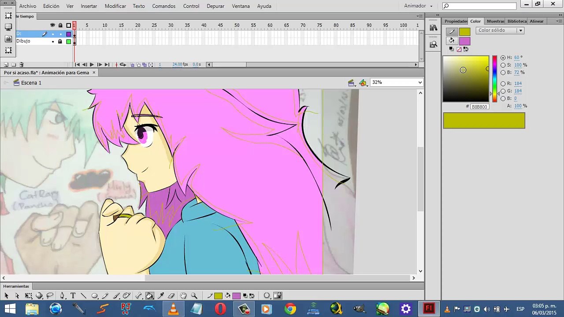Select the Zoom magnifier tool
The image size is (564, 317).
pyautogui.click(x=194, y=296)
